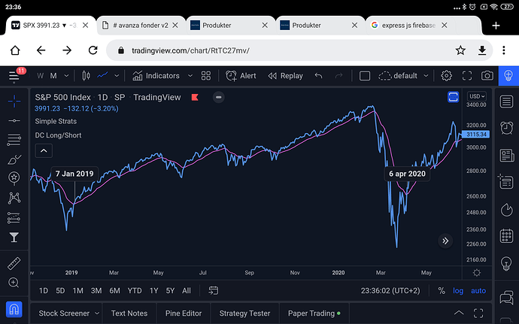Select the All time range
This screenshot has height=324, width=519.
(x=187, y=291)
